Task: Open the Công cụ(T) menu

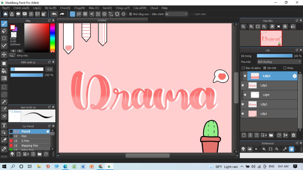Action: tap(123, 8)
